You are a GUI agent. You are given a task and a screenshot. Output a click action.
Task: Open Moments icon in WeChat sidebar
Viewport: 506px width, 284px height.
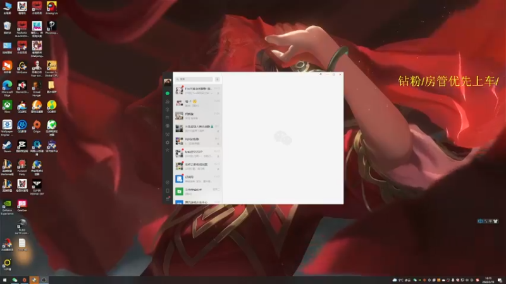point(167,126)
